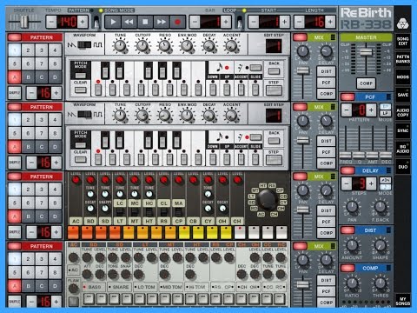This screenshot has height=313, width=417.
Task: Open Pattn Banks in right sidebar
Action: (x=403, y=59)
